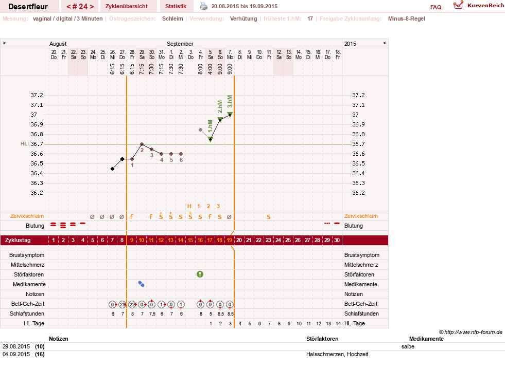This screenshot has height=369, width=505.
Task: Click heavy bleeding icon on cycle day 2
Action: (x=63, y=225)
